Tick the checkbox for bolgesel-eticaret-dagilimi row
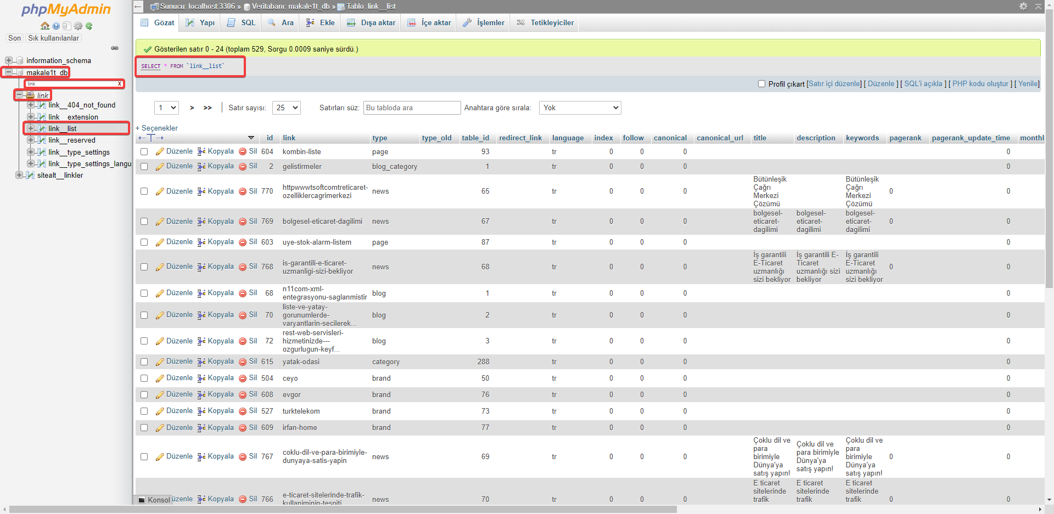Screen dimensions: 1054x514 coord(144,222)
